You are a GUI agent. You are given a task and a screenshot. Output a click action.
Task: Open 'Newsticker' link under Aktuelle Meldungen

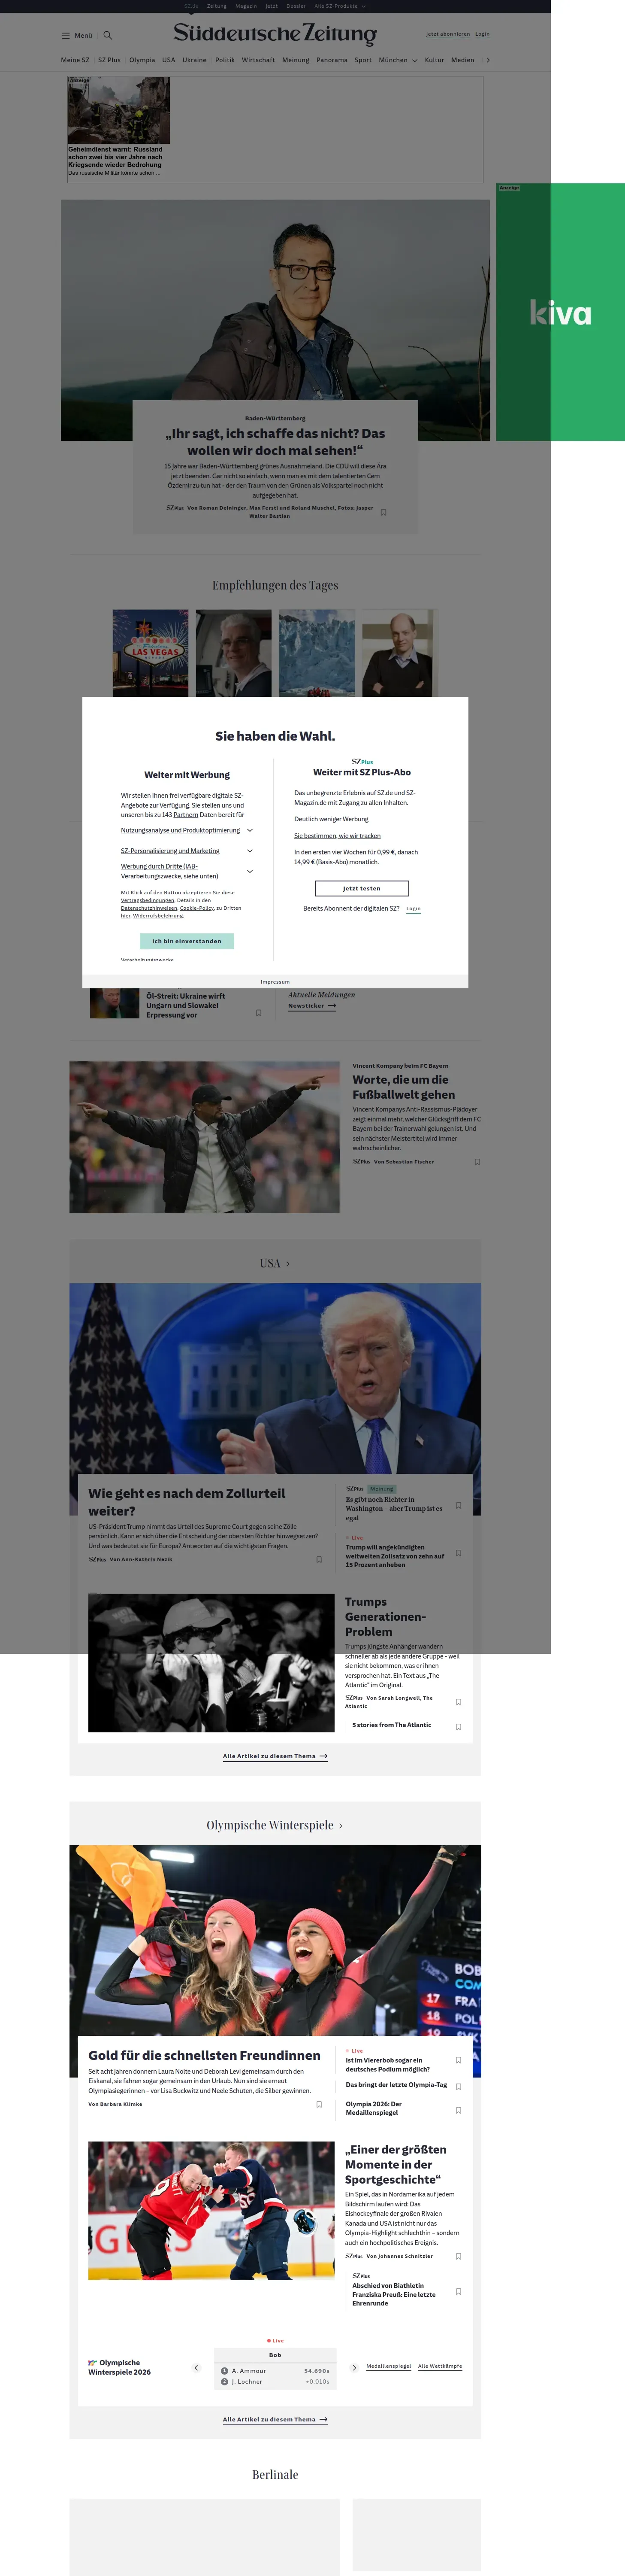click(311, 1006)
